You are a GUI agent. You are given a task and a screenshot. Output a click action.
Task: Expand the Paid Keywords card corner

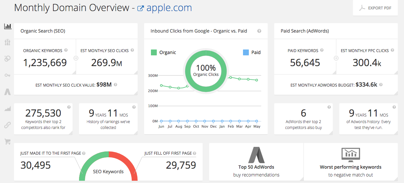coord(334,72)
